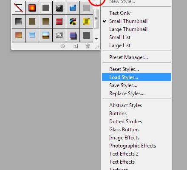This screenshot has height=170, width=187.
Task: Apply the blue glass square style thumbnail
Action: pyautogui.click(x=73, y=8)
